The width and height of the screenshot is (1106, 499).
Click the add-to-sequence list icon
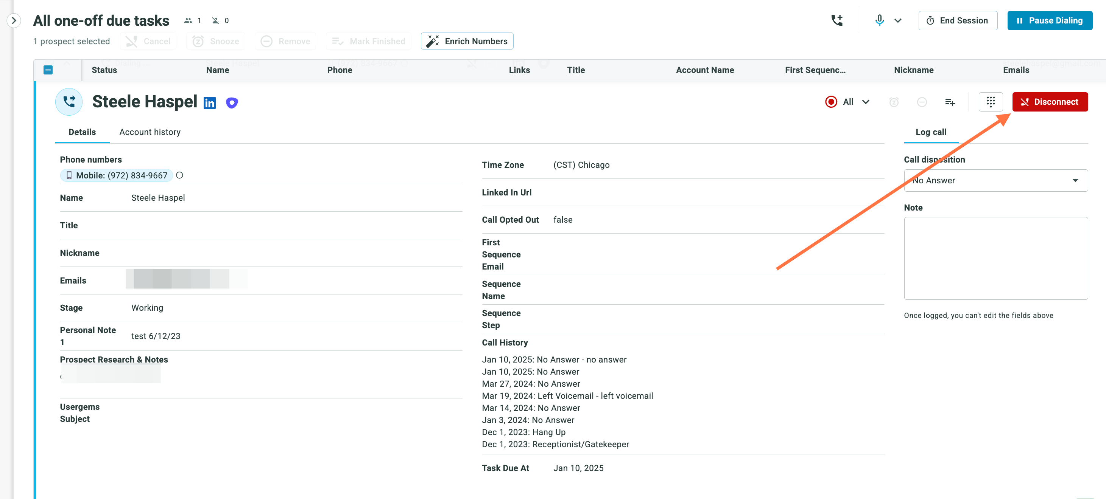950,102
